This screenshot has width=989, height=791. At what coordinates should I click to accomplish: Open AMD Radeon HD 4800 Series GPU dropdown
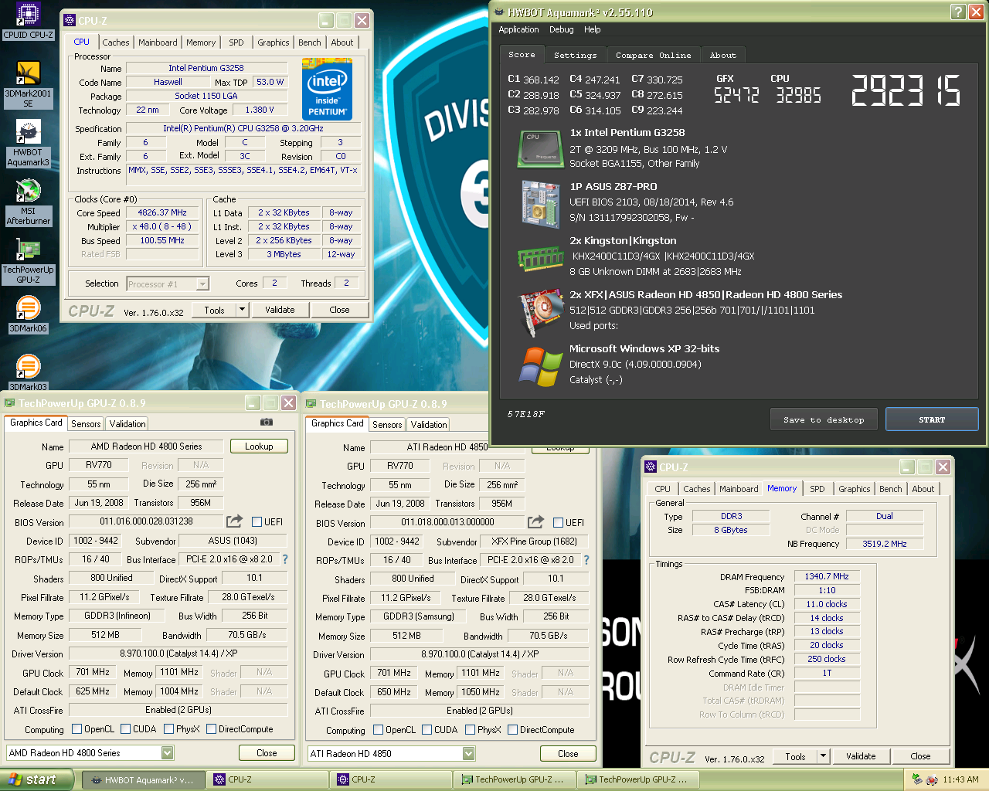point(168,753)
